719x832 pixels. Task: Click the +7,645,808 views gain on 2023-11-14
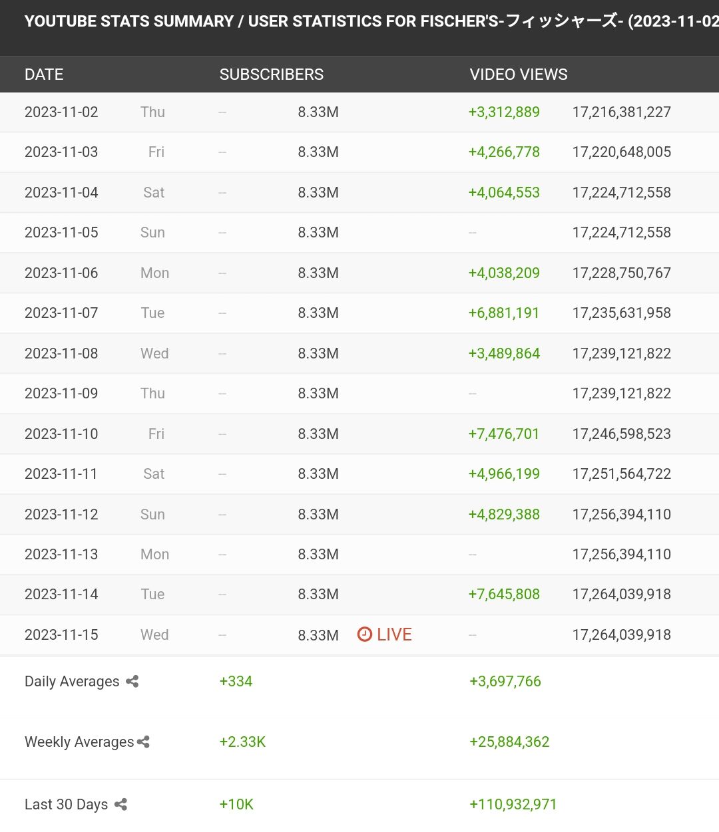[x=504, y=594]
